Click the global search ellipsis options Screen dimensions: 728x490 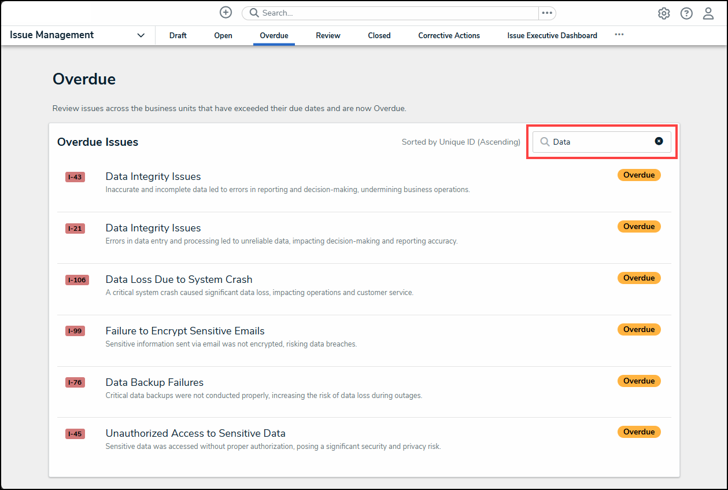[x=547, y=13]
